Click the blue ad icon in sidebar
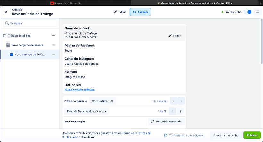The width and height of the screenshot is (263, 142). (11, 54)
